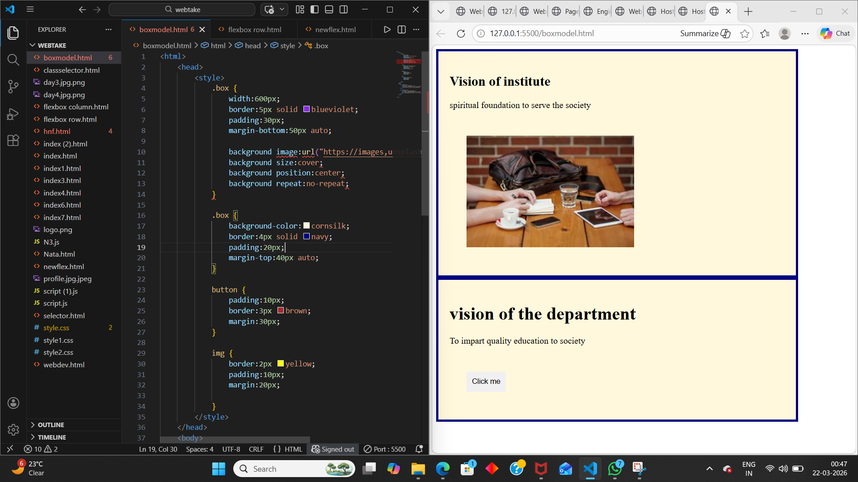Screen dimensions: 858x482
Task: Click the blueviolet color swatch on line 6
Action: pos(306,108)
